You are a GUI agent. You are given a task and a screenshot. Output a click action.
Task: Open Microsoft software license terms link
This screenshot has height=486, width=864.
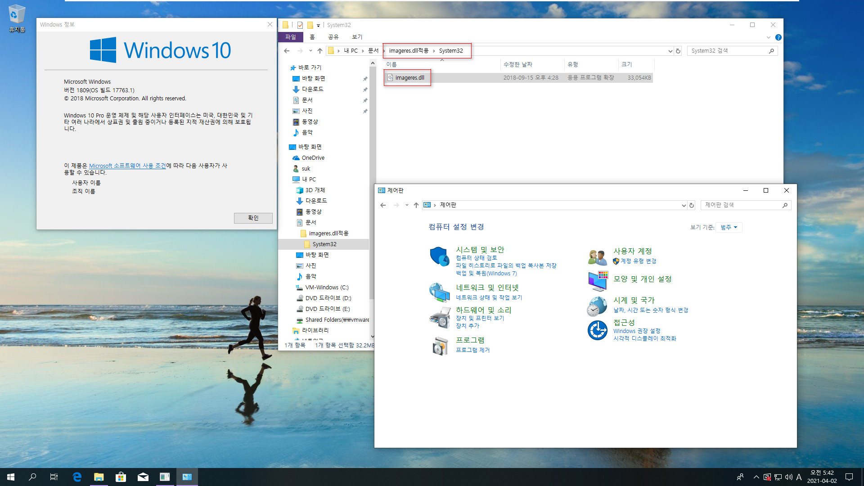[127, 166]
